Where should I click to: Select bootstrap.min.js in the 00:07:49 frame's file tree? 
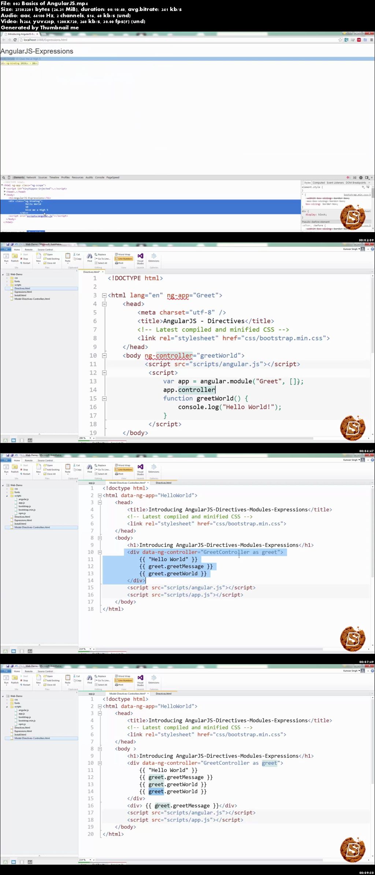(27, 510)
